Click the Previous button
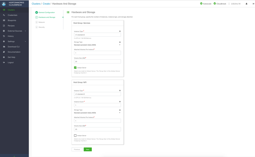 click(x=77, y=149)
